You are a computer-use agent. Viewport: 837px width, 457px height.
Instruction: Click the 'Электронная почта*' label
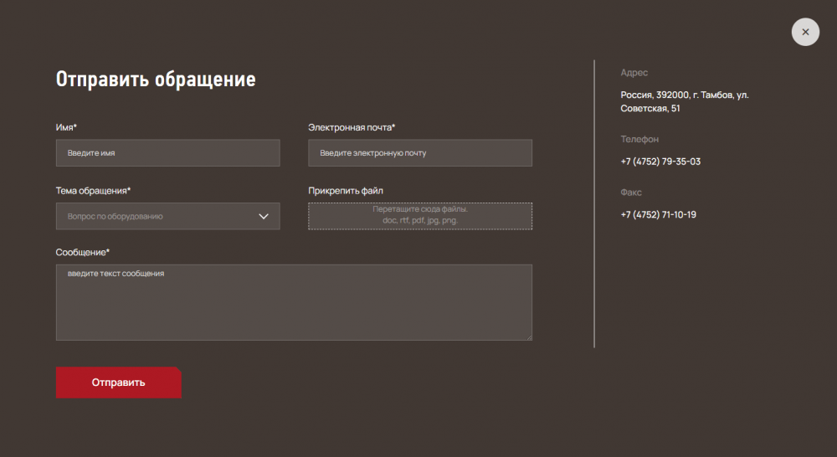click(352, 127)
